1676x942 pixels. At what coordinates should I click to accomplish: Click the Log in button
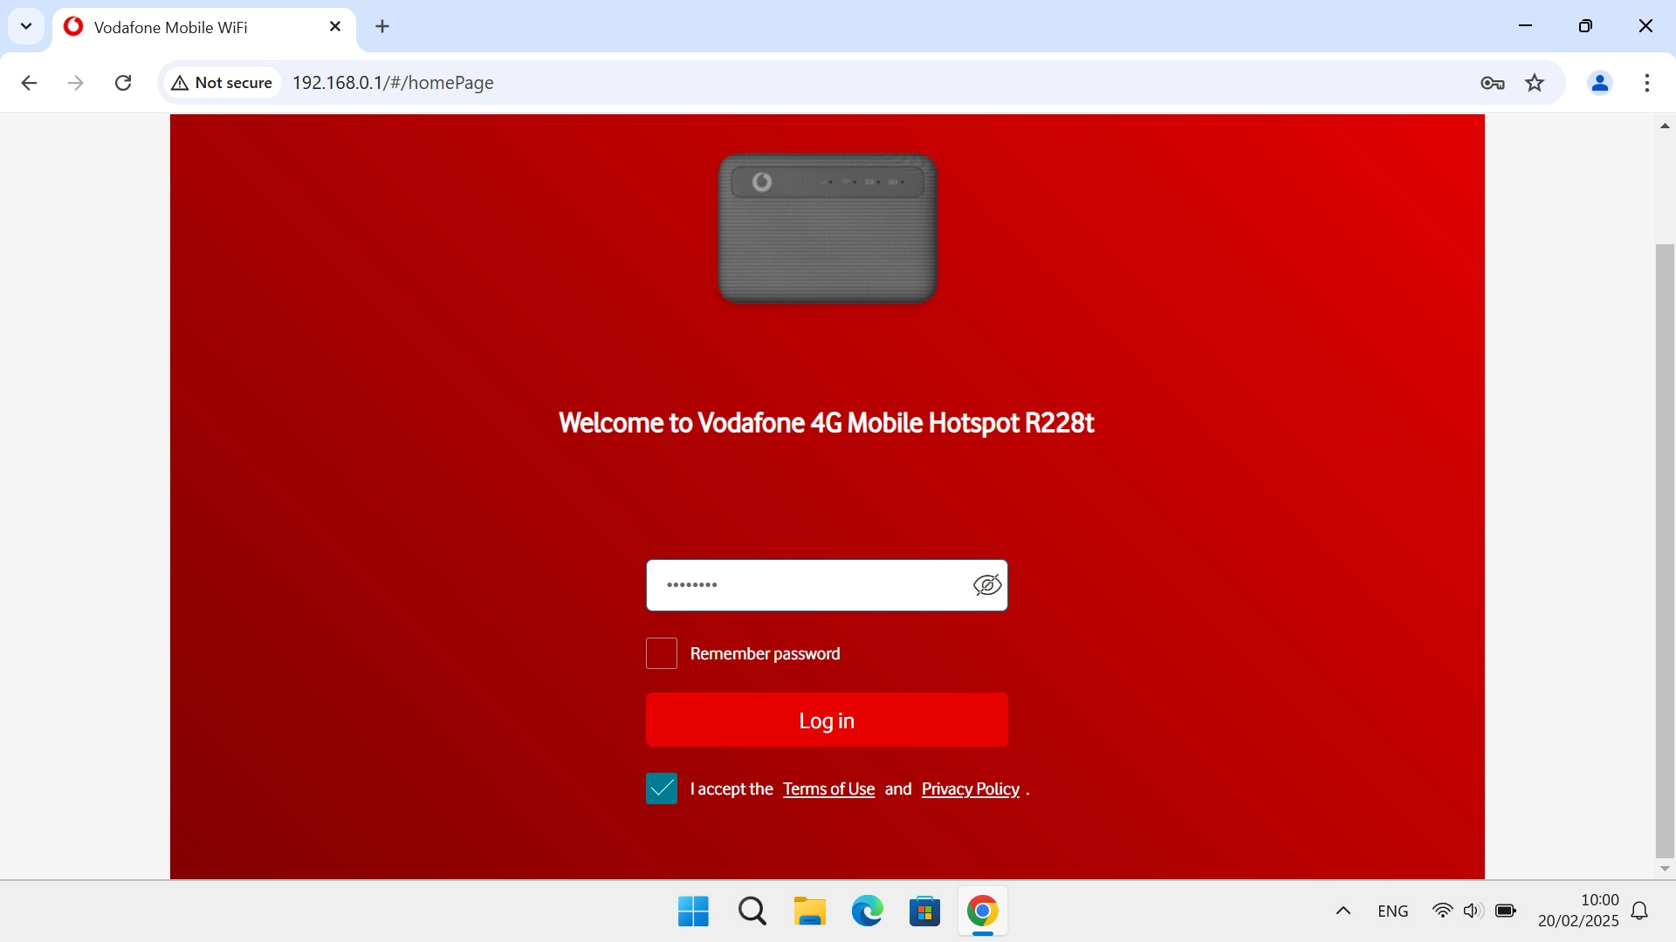(x=826, y=720)
